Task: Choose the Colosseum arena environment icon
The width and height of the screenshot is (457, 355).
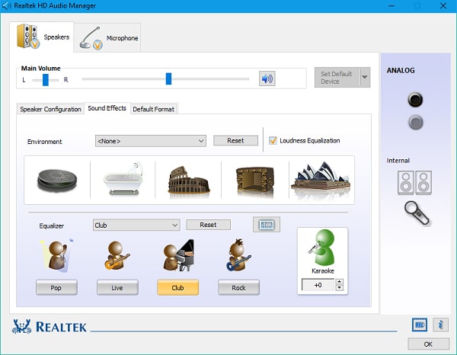Action: point(188,180)
